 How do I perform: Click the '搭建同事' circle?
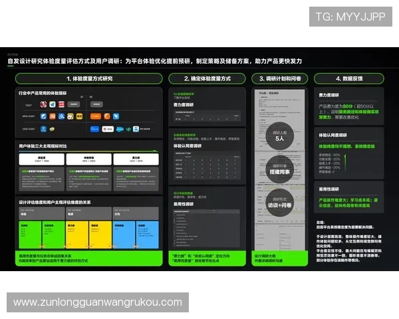[x=280, y=169]
